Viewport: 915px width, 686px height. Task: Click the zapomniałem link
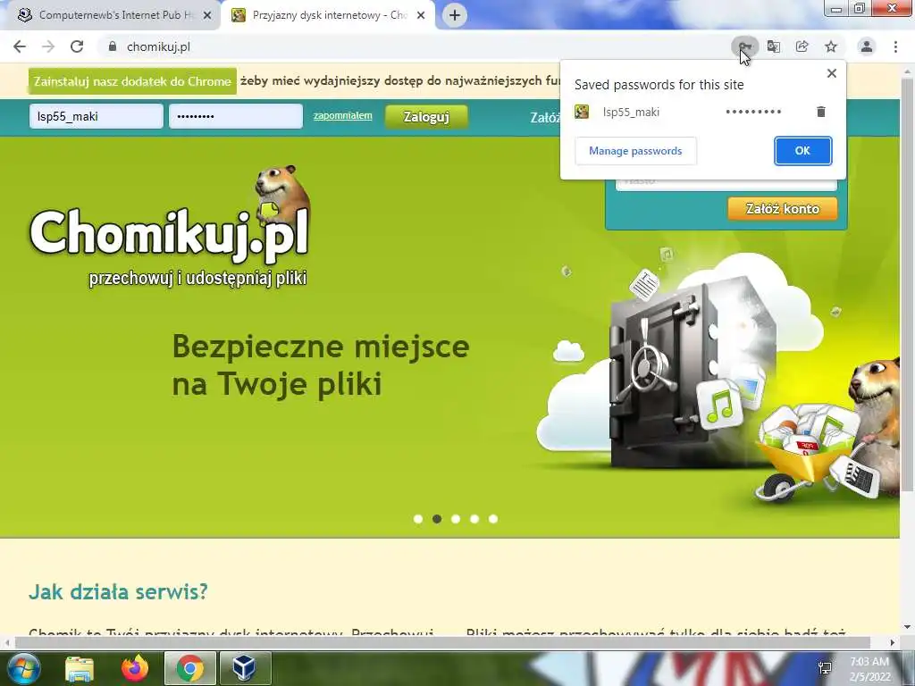click(x=342, y=115)
